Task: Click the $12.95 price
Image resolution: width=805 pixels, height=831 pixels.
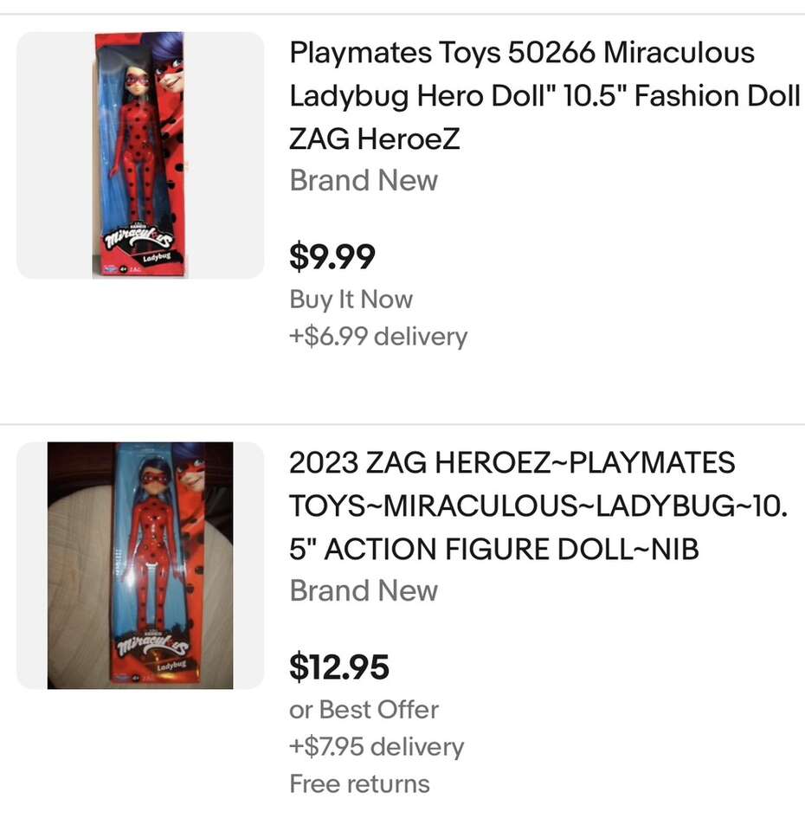Action: (x=339, y=667)
